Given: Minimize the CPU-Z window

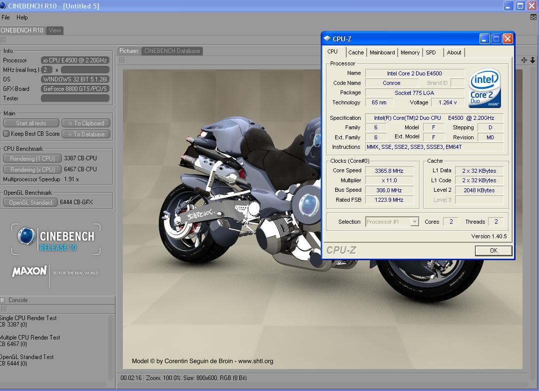Looking at the screenshot, I should point(485,39).
